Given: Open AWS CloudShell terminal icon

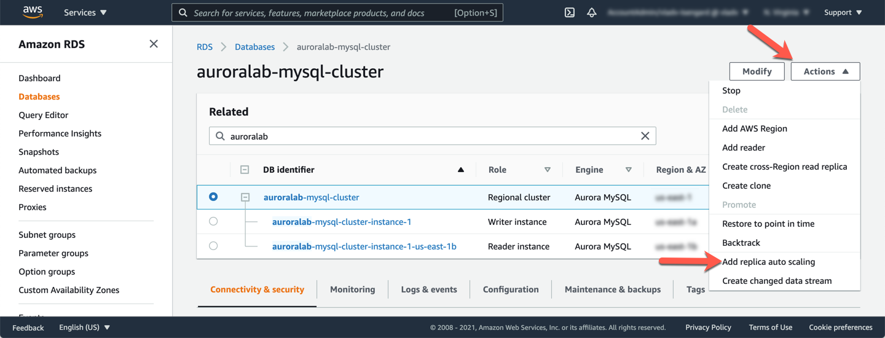Looking at the screenshot, I should pyautogui.click(x=570, y=12).
